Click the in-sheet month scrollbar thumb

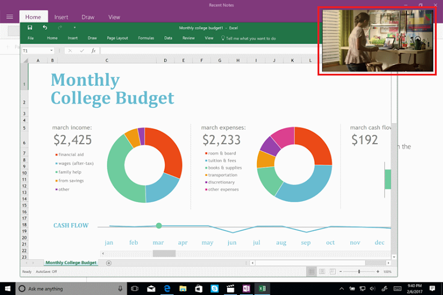tap(164, 254)
